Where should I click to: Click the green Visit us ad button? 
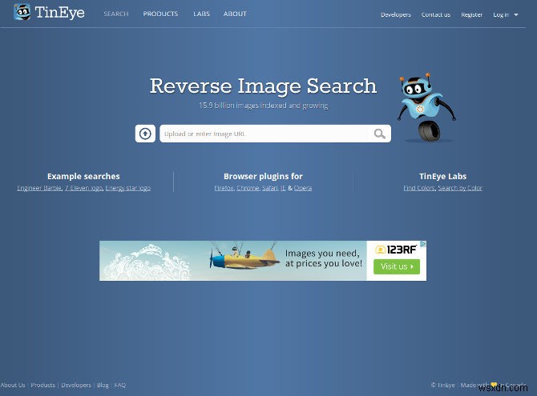coord(397,266)
